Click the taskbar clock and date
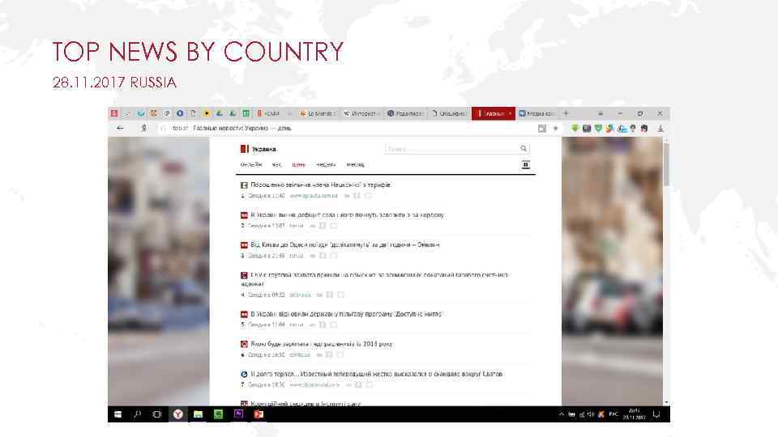 pos(634,414)
